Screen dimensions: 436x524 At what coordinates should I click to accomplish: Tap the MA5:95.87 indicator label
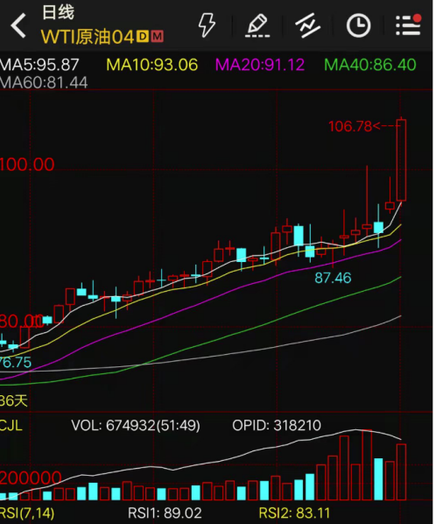coord(39,65)
